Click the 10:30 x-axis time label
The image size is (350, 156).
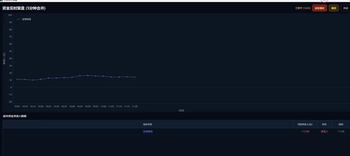(56, 107)
